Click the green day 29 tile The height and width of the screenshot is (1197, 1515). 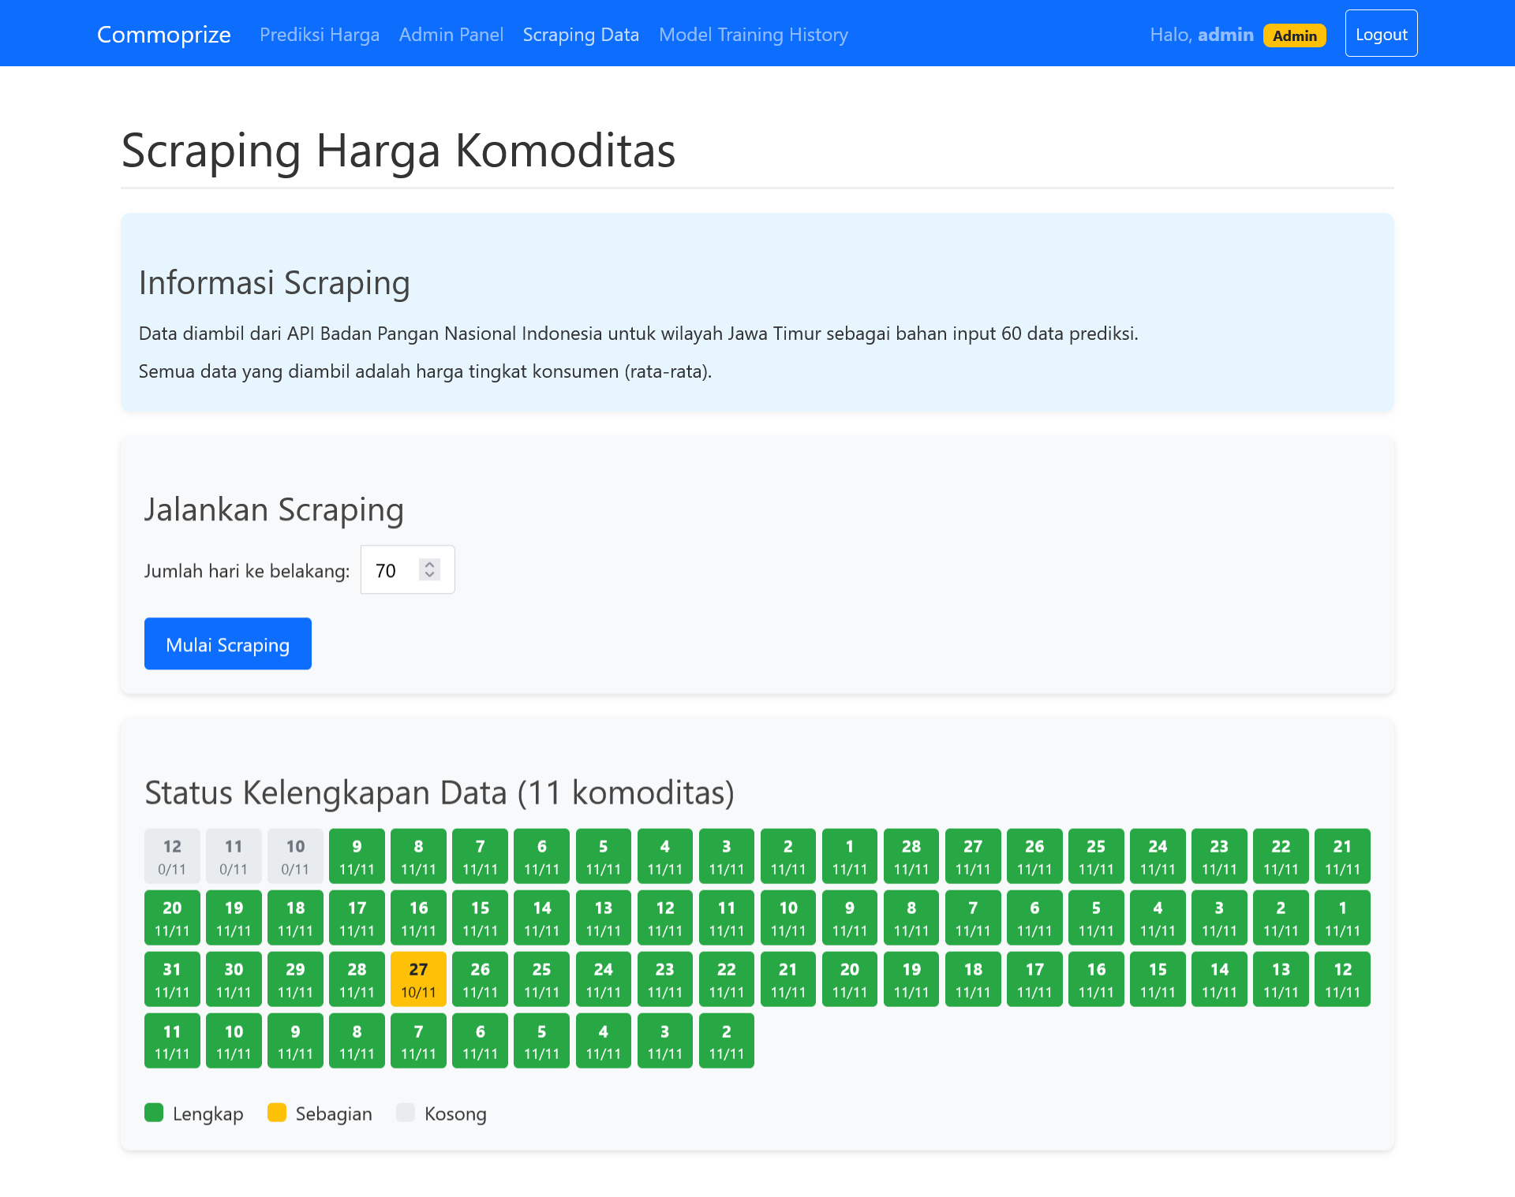click(x=295, y=979)
